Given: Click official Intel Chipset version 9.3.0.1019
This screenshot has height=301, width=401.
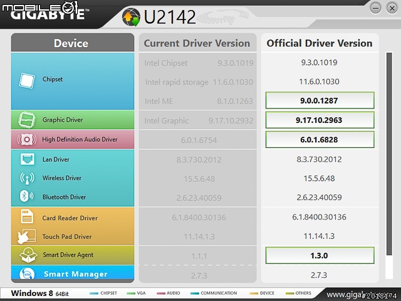Looking at the screenshot, I should (319, 62).
